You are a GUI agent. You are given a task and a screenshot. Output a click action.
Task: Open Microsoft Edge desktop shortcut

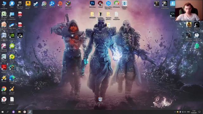[x=12, y=78]
